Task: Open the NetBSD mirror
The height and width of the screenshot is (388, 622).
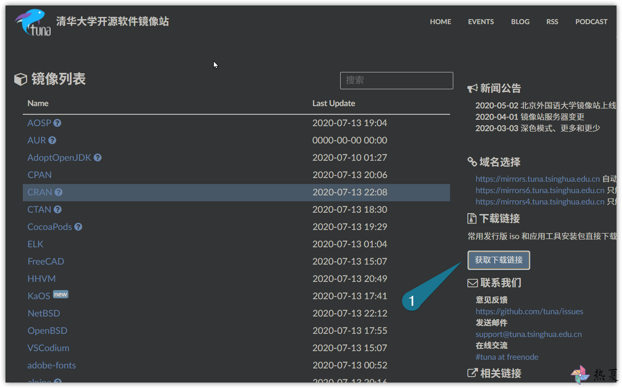Action: click(44, 313)
